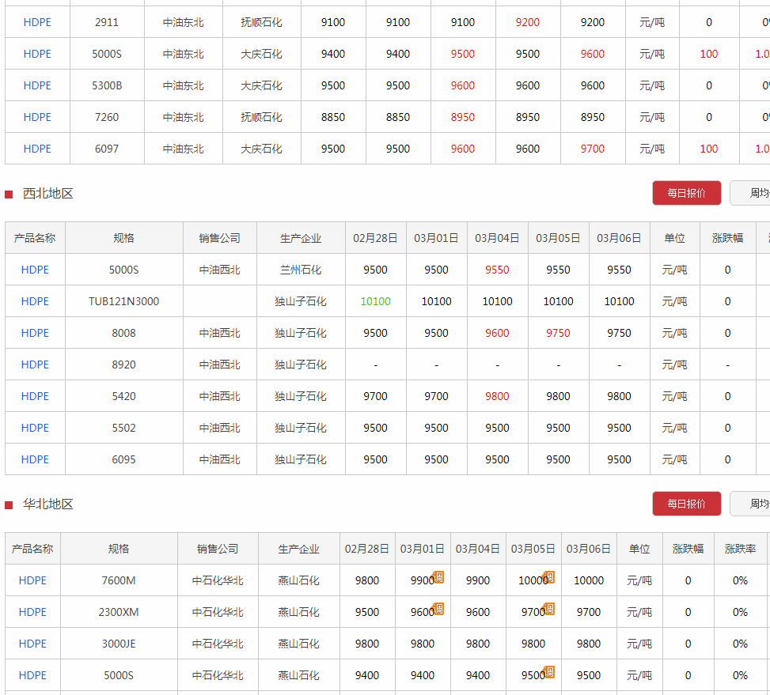The height and width of the screenshot is (695, 770).
Task: Select 每日报价 button in 西北地区 section
Action: click(x=687, y=193)
